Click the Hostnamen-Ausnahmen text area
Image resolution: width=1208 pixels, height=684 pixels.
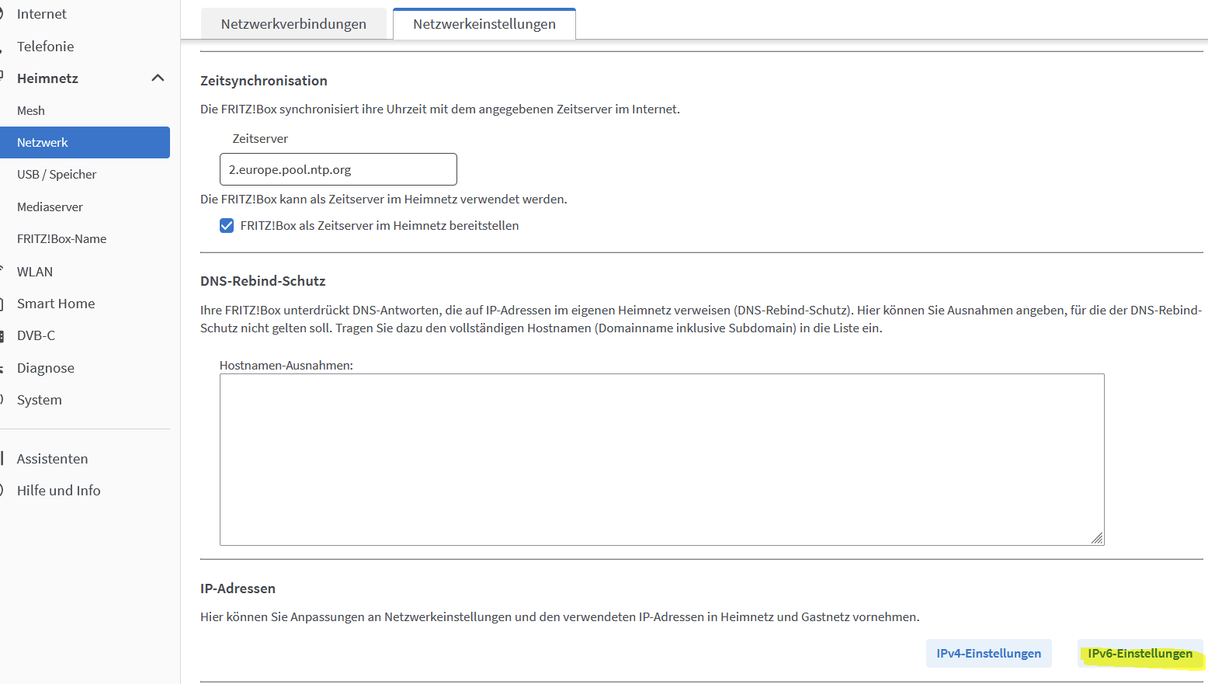662,460
